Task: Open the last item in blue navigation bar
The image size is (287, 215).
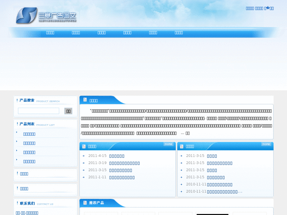Action: (x=179, y=33)
